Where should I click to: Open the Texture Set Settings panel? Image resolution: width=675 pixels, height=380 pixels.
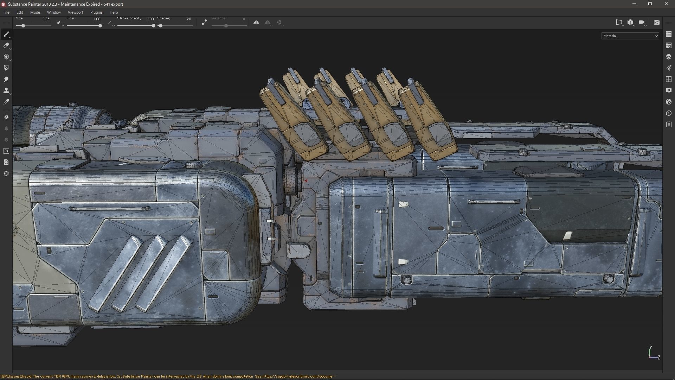pyautogui.click(x=669, y=45)
